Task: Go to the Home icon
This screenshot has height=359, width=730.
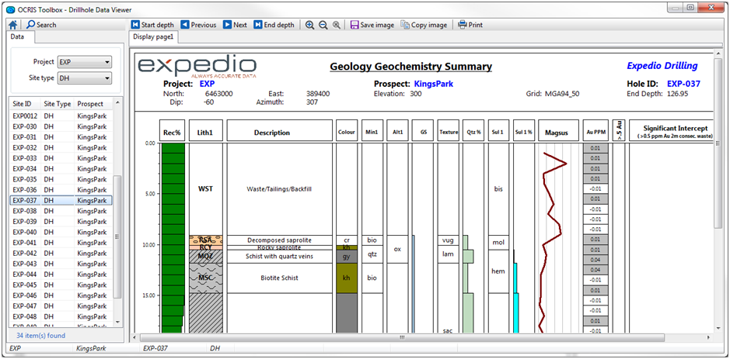Action: click(13, 25)
